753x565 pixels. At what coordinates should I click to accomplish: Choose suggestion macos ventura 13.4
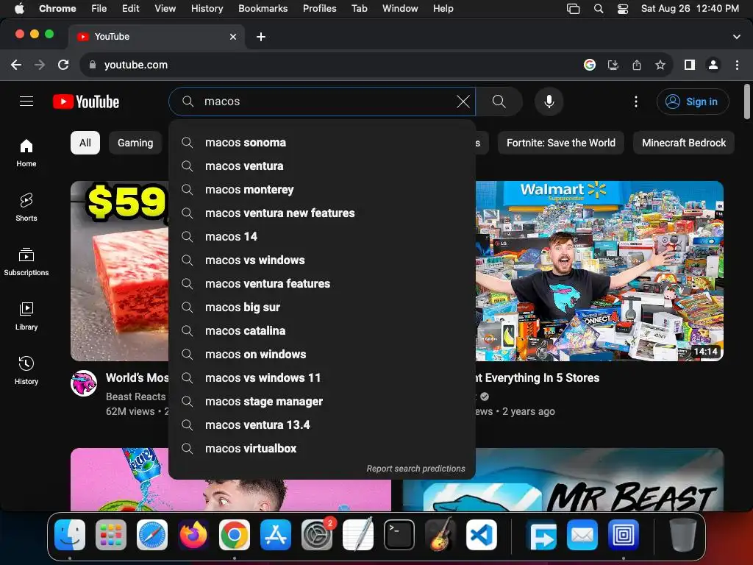tap(322, 424)
